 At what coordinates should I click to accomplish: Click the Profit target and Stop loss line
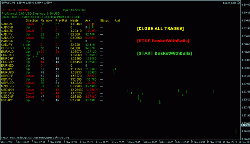click(31, 14)
